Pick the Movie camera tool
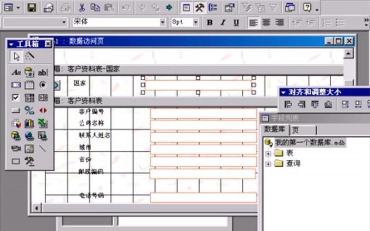The image size is (370, 231). (16, 149)
